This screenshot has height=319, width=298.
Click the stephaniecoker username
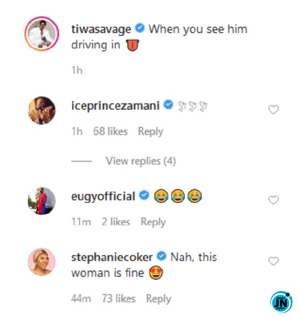point(112,257)
